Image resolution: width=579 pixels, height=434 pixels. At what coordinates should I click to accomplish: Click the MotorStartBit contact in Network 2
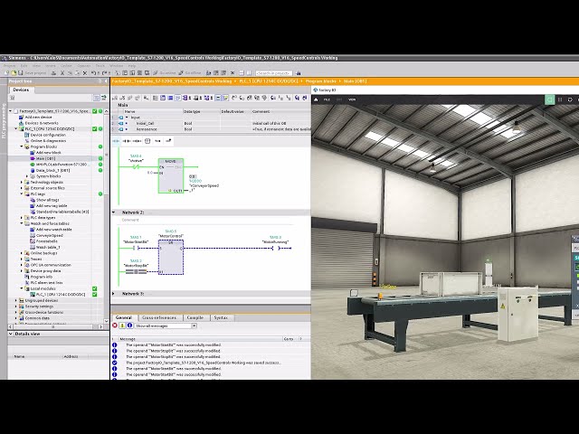[x=136, y=249]
